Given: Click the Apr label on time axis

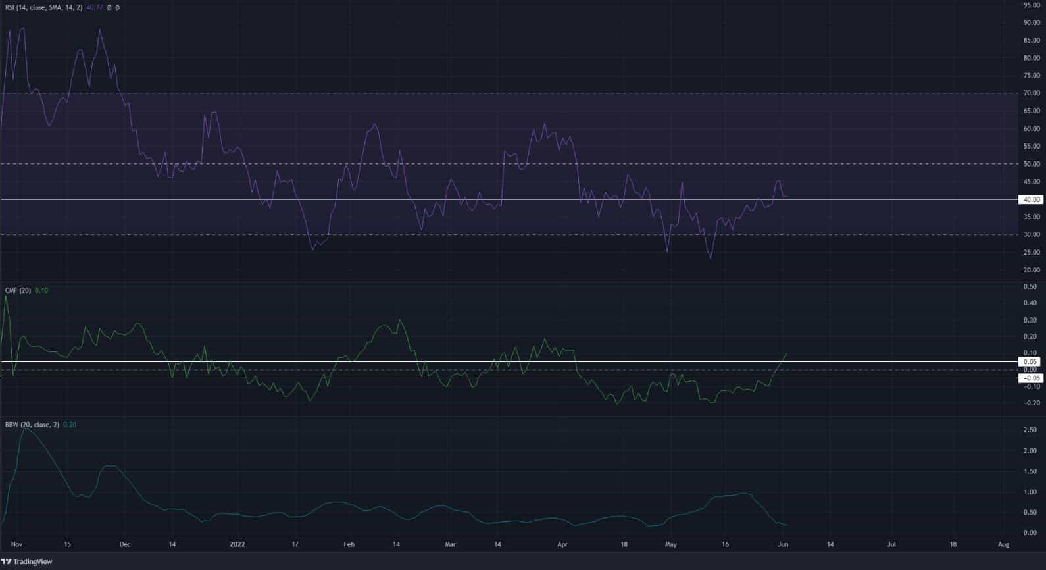Looking at the screenshot, I should click(562, 544).
